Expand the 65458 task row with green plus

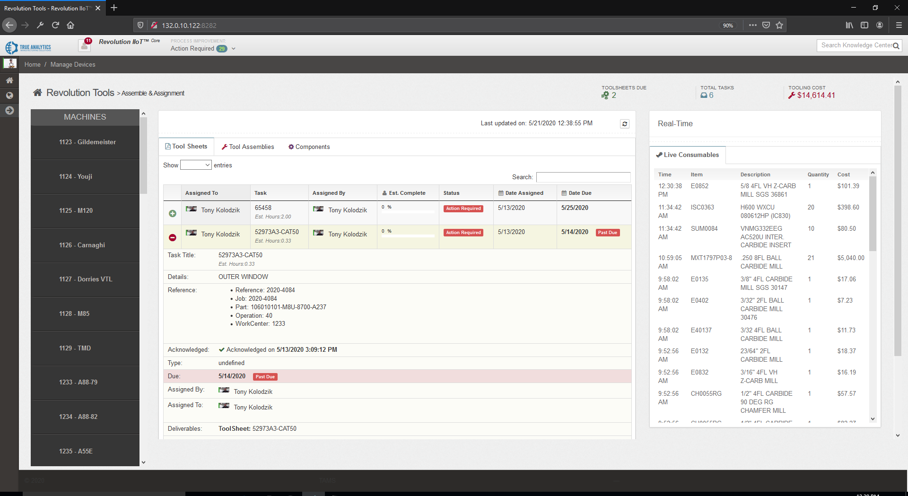173,214
